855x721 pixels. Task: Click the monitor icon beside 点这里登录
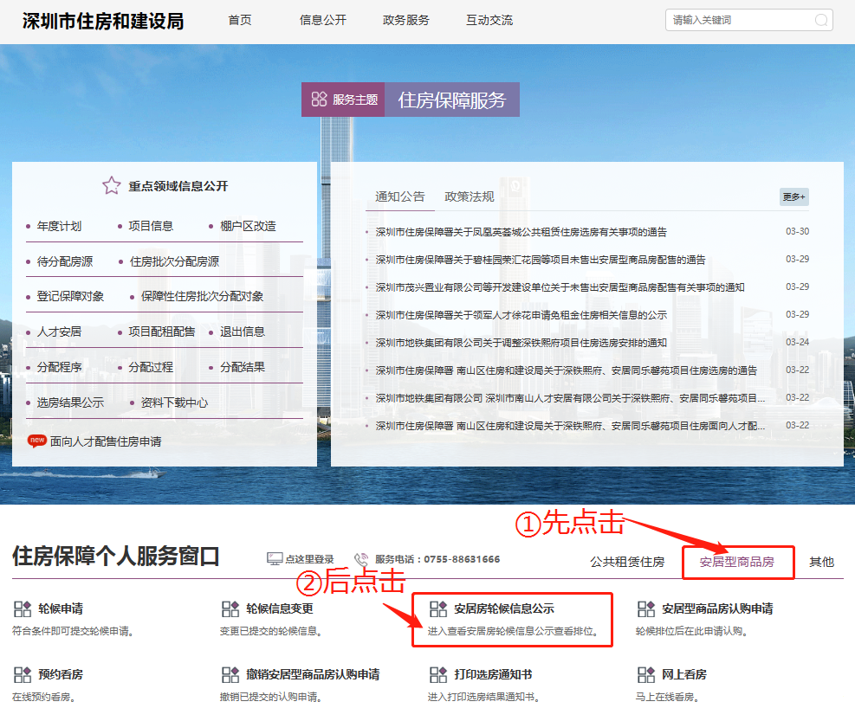275,559
